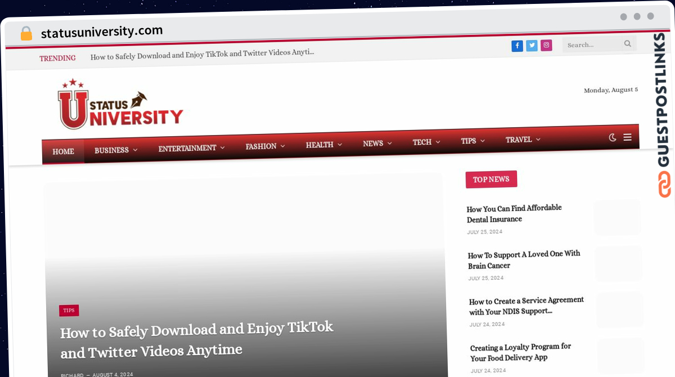Click the Food Delivery App article thumbnail
675x377 pixels.
[x=621, y=356]
